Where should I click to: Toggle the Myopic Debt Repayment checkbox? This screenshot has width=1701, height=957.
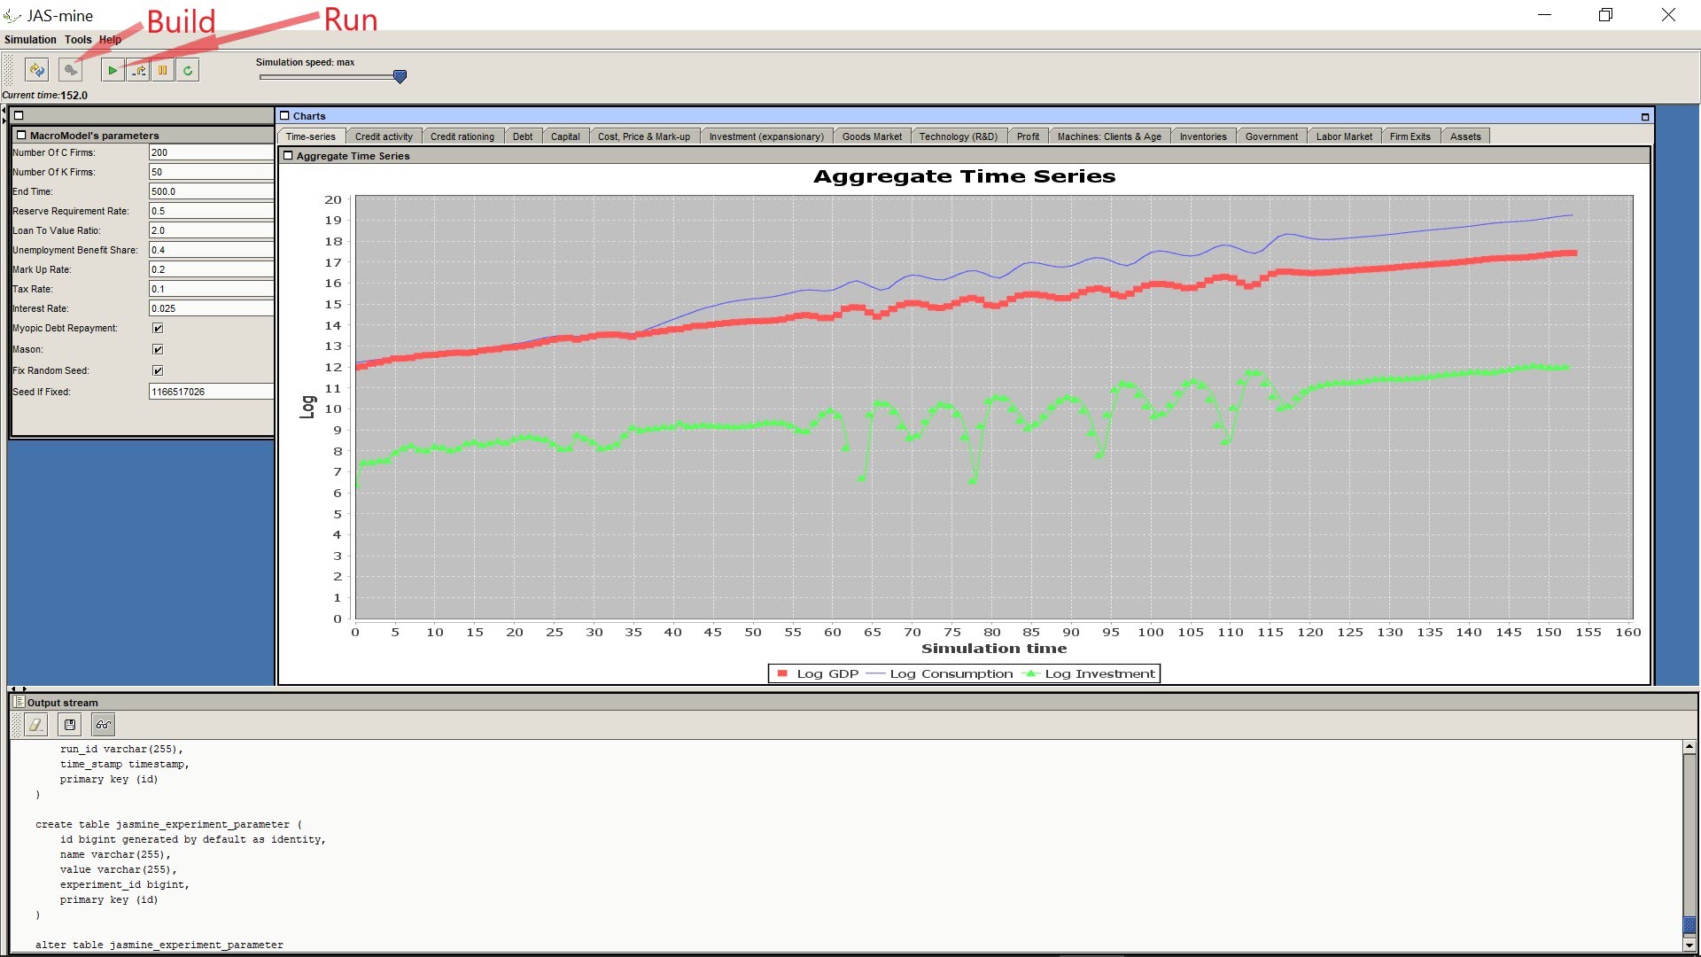(x=158, y=328)
